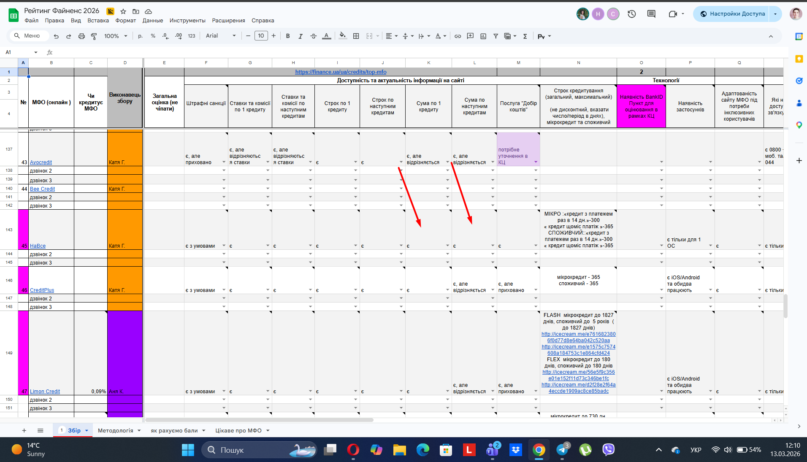Create a filter

(496, 36)
